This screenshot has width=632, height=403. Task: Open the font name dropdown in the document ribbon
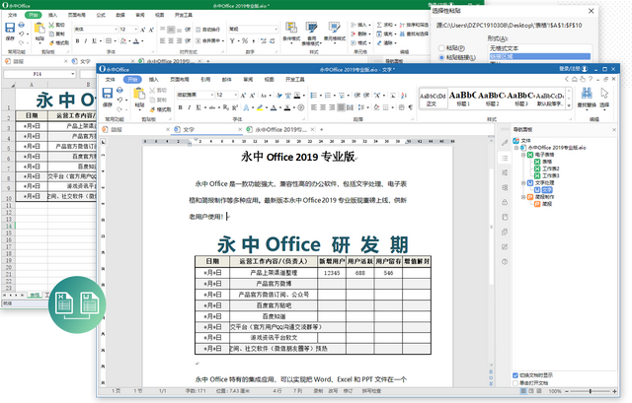pyautogui.click(x=212, y=95)
